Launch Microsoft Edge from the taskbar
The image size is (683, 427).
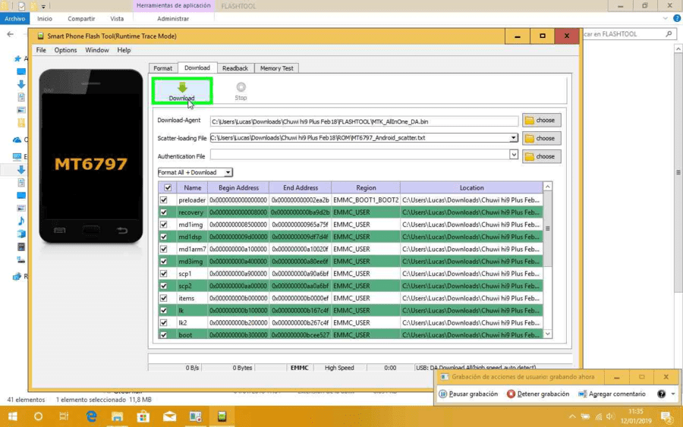(91, 416)
